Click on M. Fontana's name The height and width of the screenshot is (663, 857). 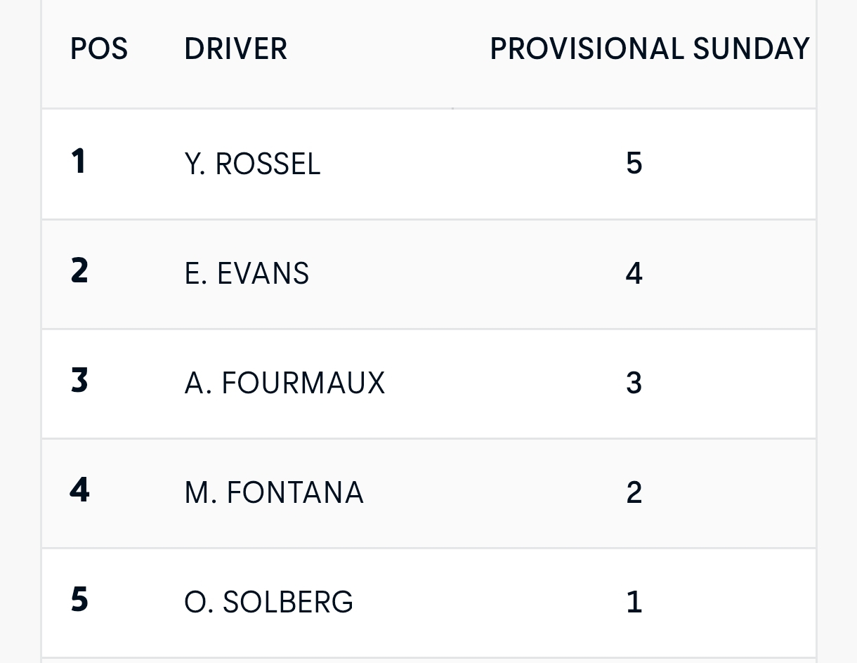point(274,493)
